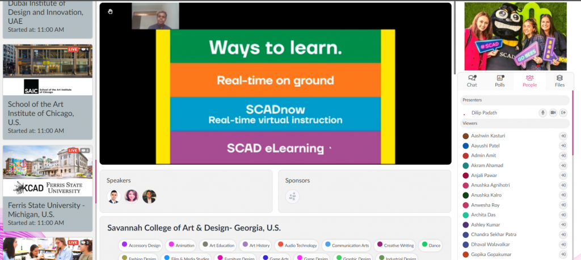Viewport: 581px width, 260px height.
Task: Click the arrow icon next to Archita Das
Action: pyautogui.click(x=563, y=215)
